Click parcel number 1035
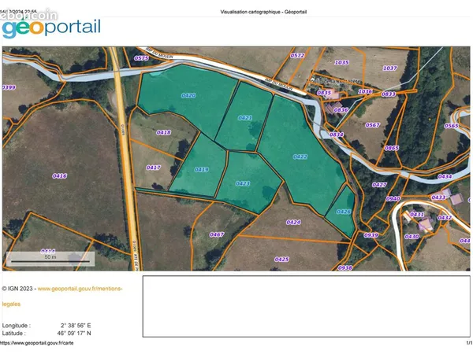The image size is (473, 354). click(342, 62)
